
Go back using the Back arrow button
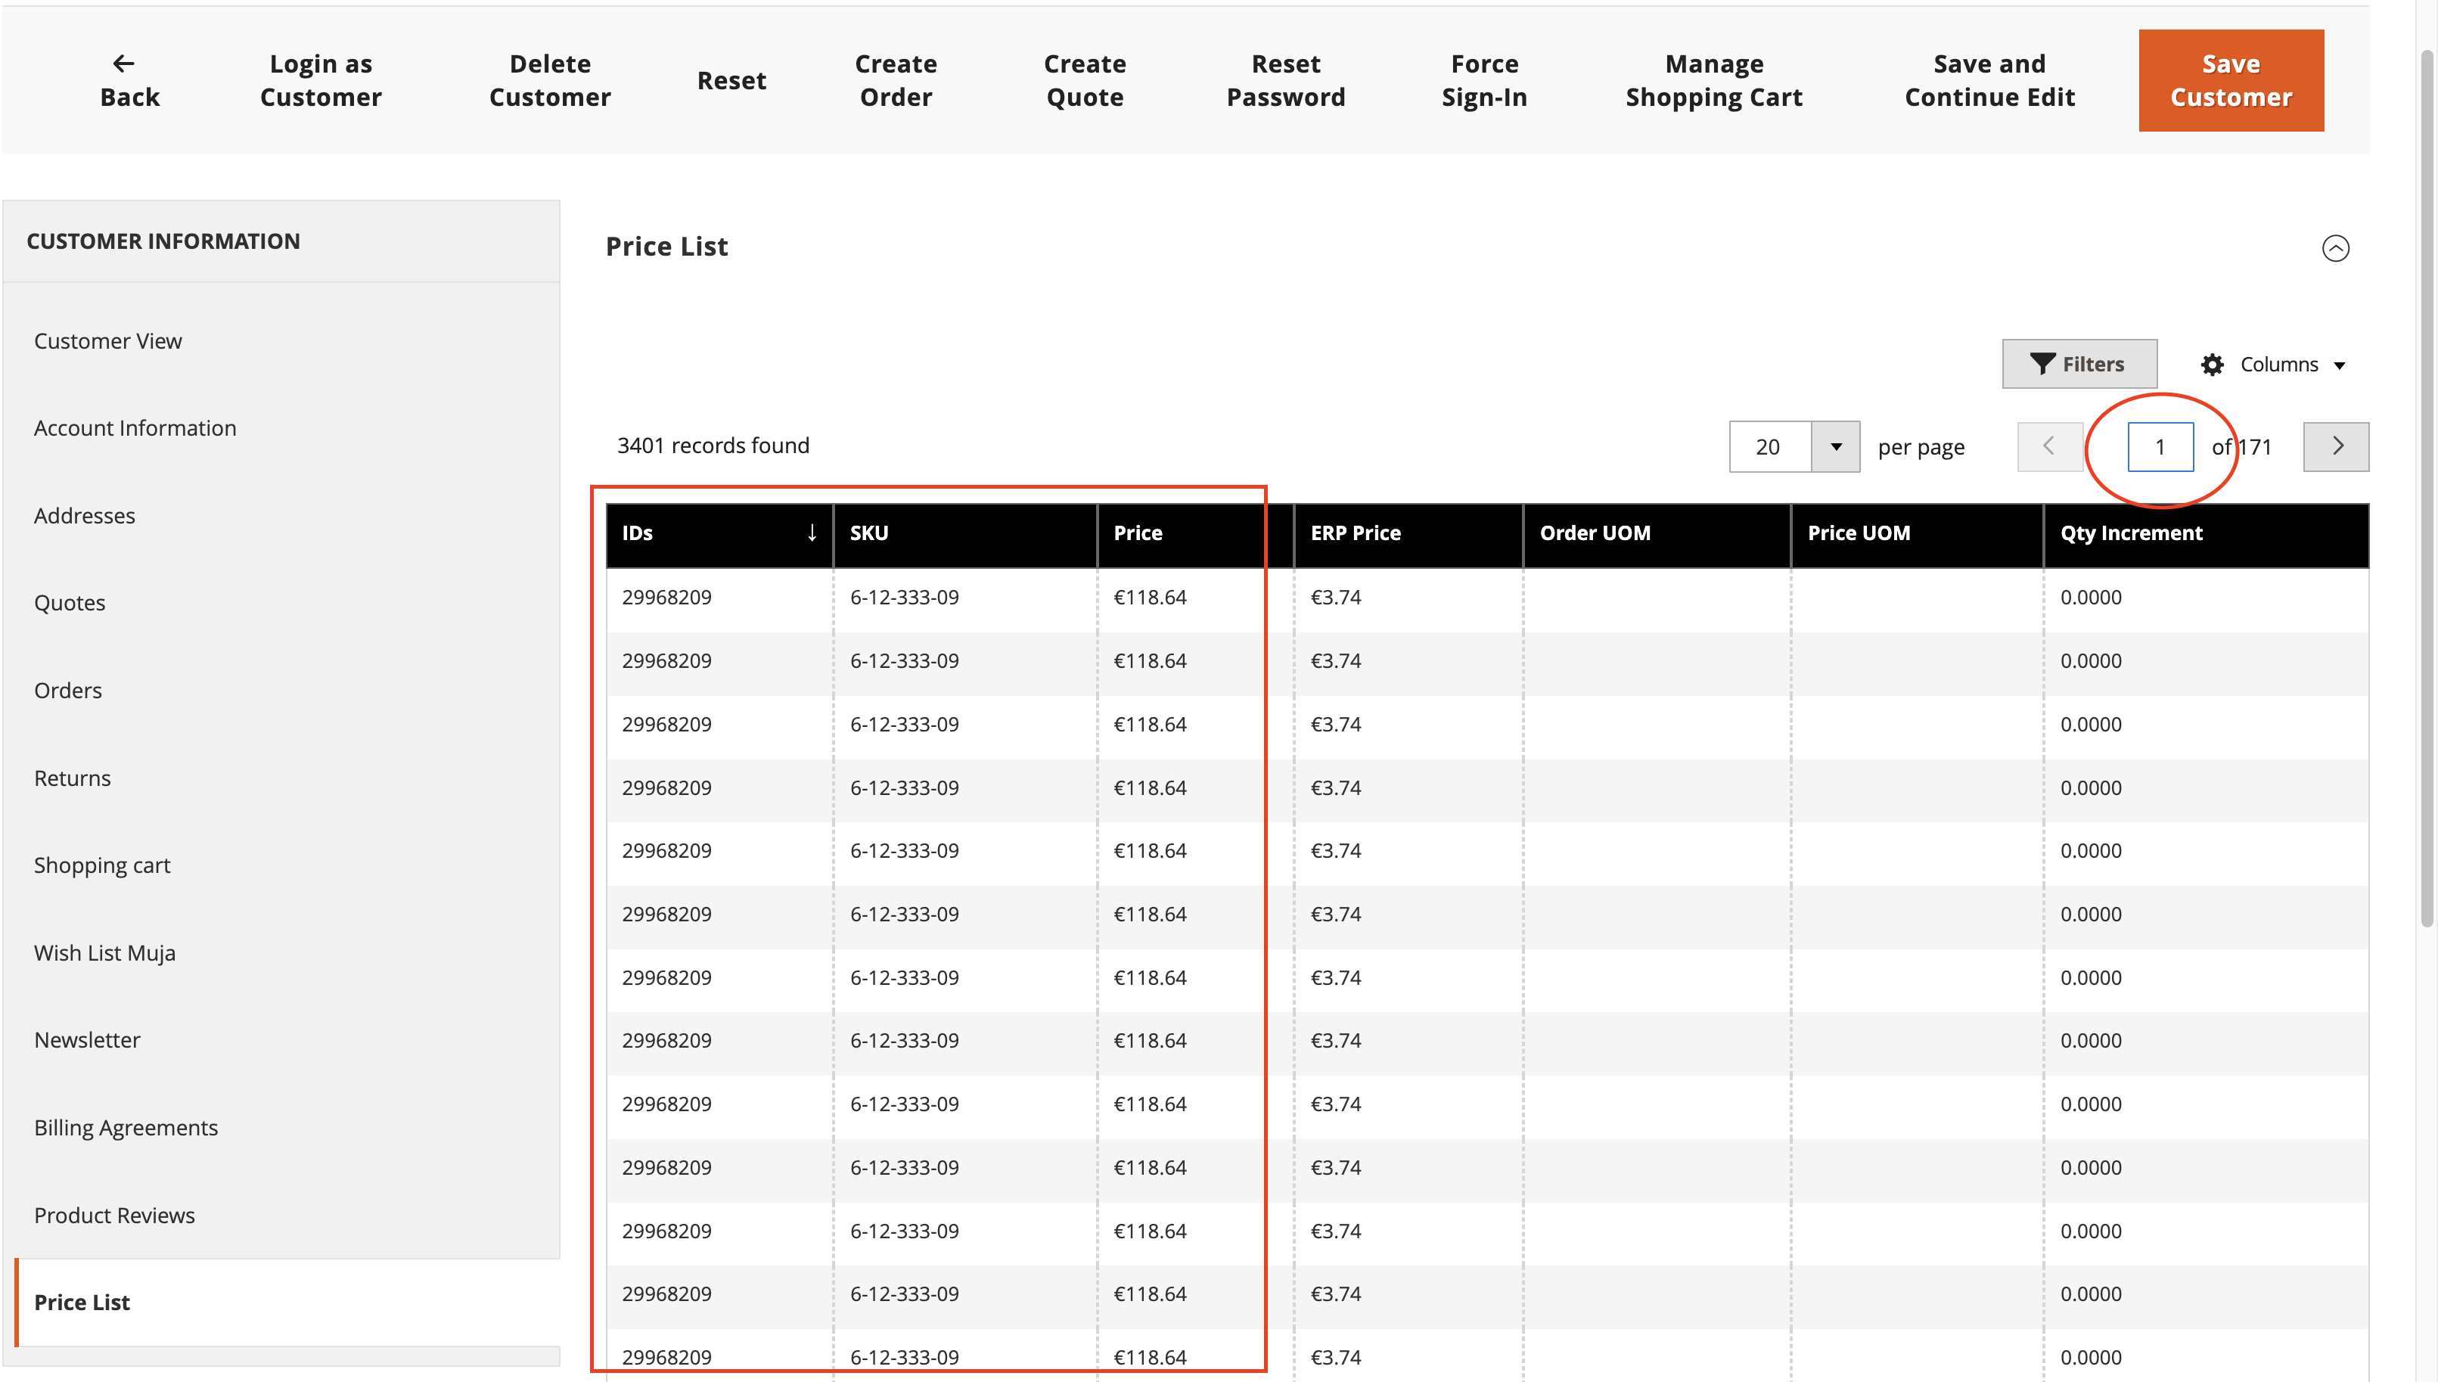[x=129, y=81]
